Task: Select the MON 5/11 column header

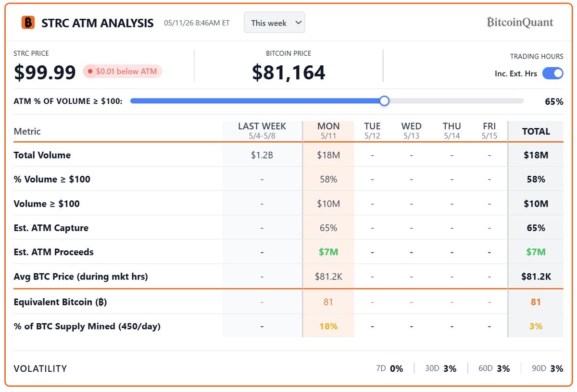Action: (328, 131)
